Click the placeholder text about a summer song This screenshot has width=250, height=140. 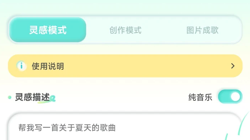point(67,127)
